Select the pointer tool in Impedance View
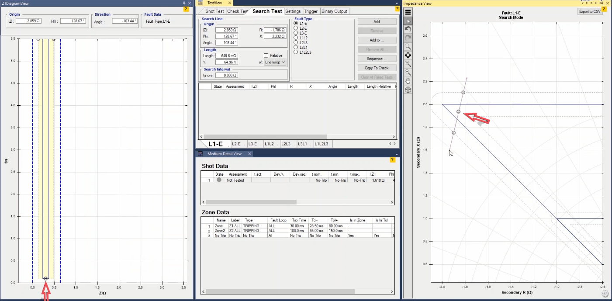612x301 pixels. coord(408,21)
